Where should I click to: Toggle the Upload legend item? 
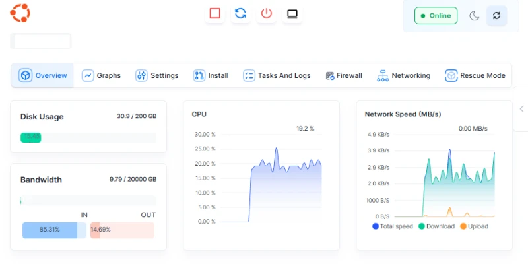(474, 226)
